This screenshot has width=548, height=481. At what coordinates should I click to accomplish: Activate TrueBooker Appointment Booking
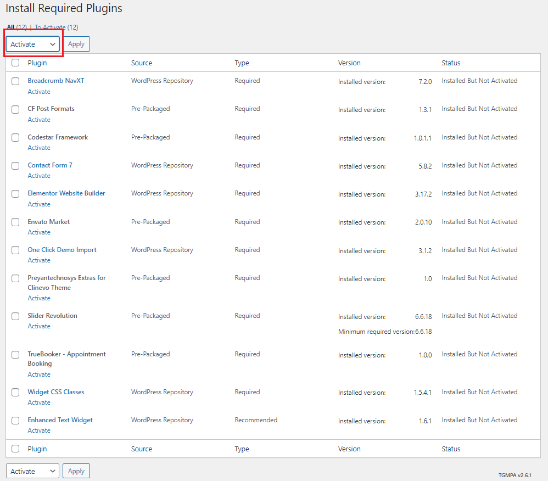[x=39, y=374]
